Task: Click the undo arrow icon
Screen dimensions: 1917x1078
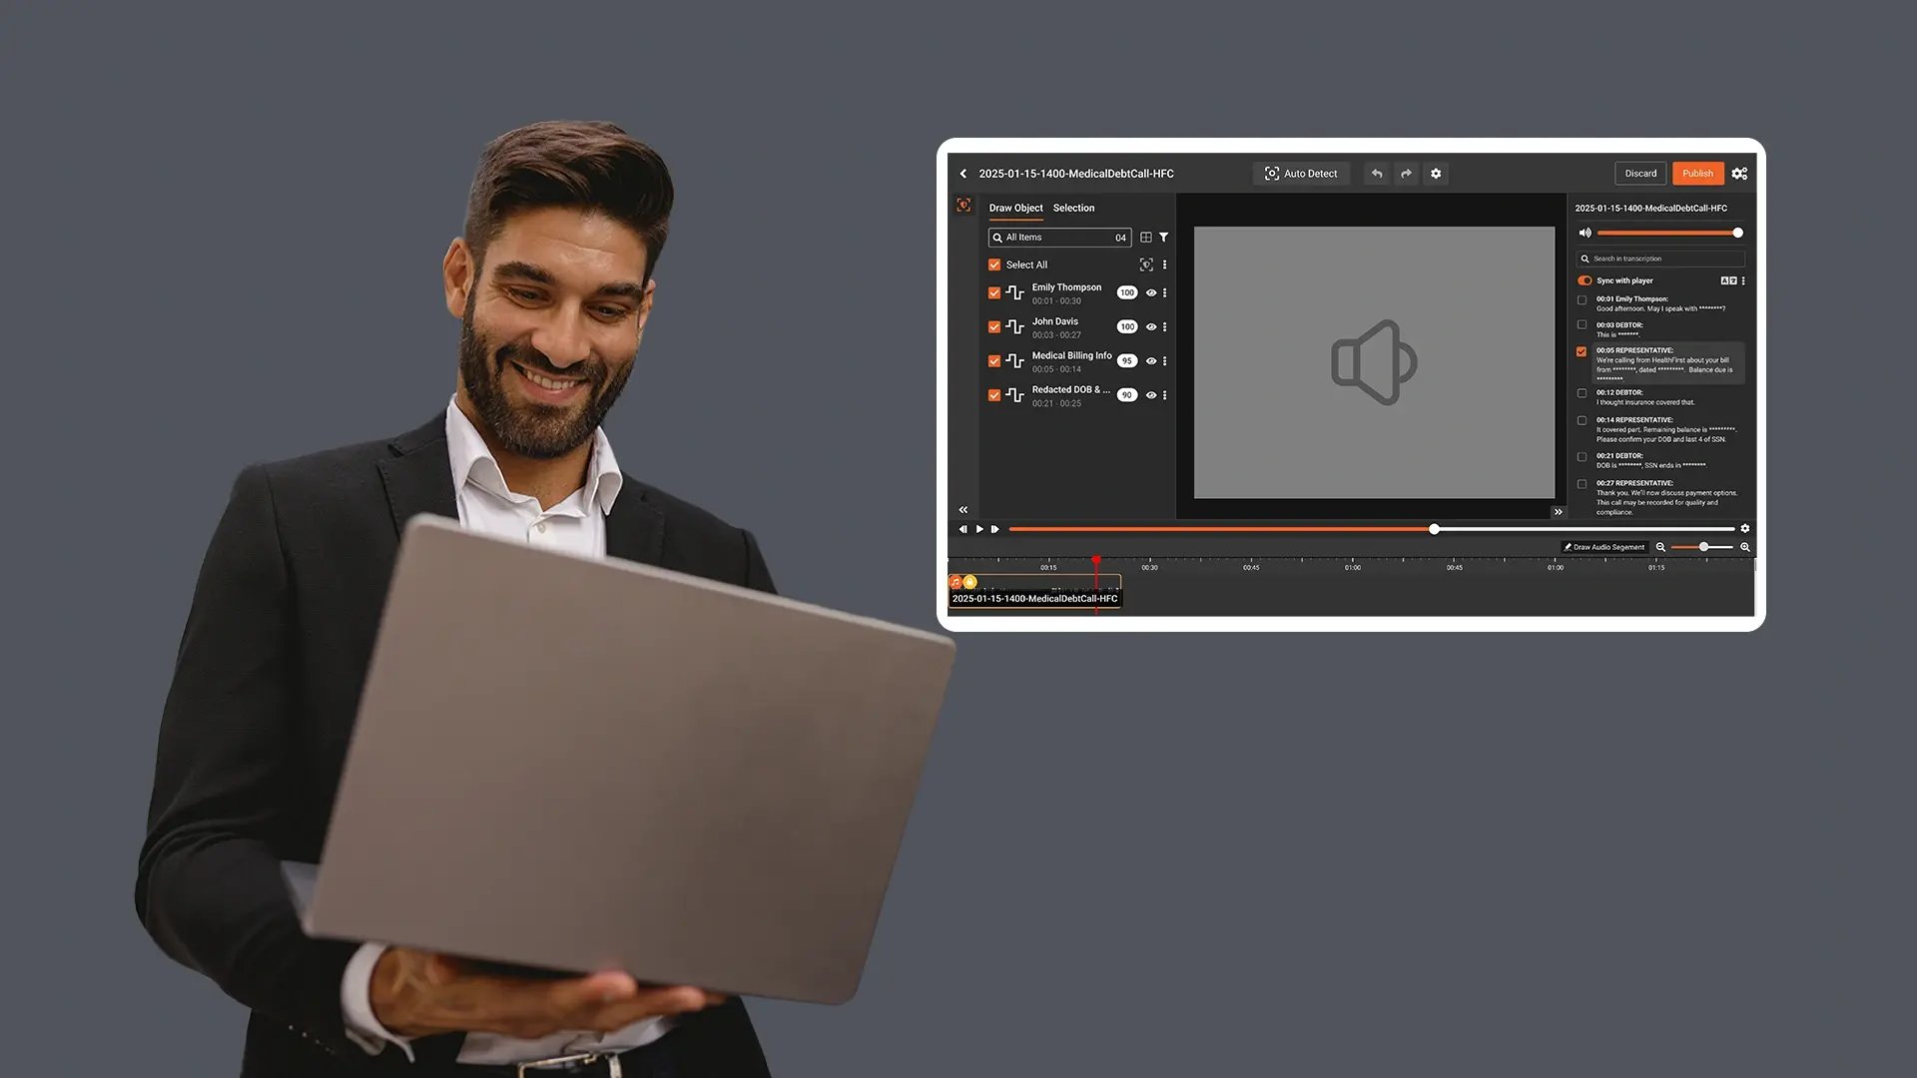Action: tap(1377, 174)
